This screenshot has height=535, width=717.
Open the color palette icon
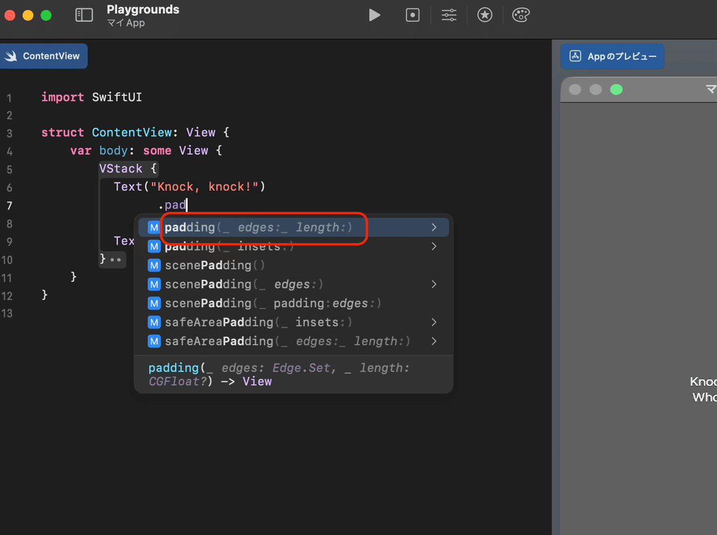click(521, 15)
